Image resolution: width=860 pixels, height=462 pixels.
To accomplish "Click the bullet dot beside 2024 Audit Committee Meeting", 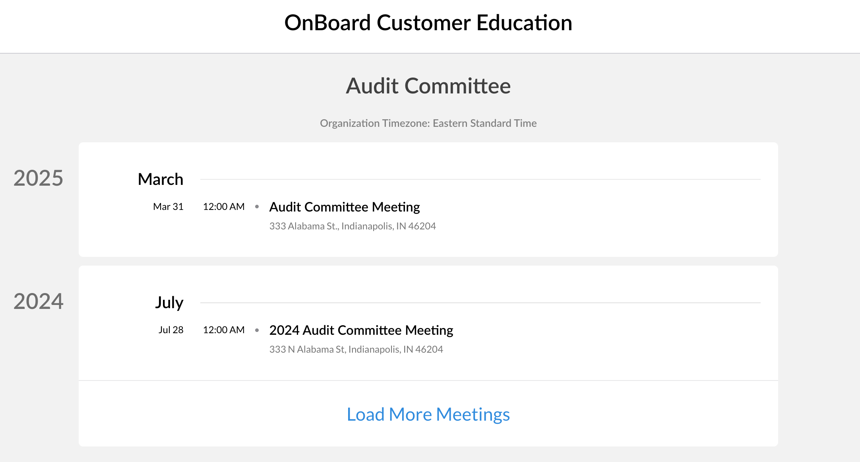I will pos(257,330).
